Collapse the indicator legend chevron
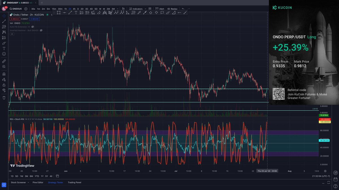The height and width of the screenshot is (190, 339). point(12,34)
